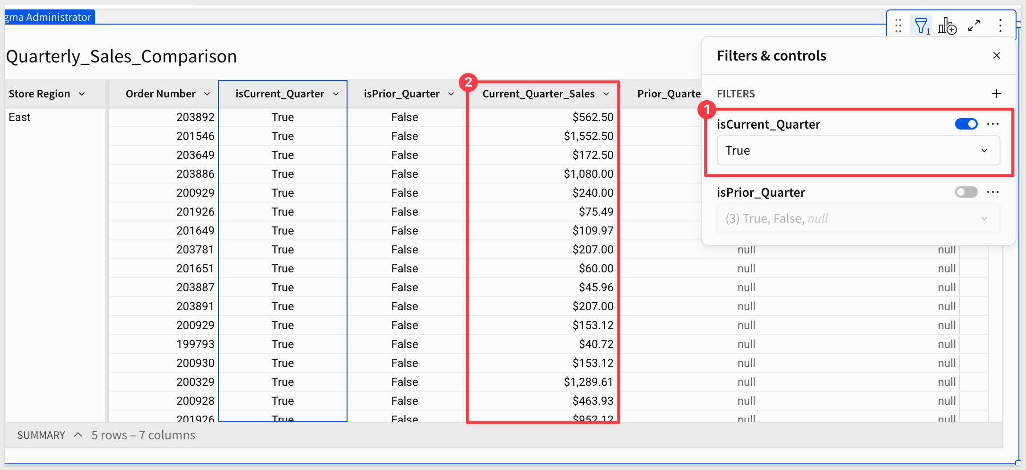1026x470 pixels.
Task: Click the filter funnel icon in toolbar
Action: pyautogui.click(x=921, y=26)
